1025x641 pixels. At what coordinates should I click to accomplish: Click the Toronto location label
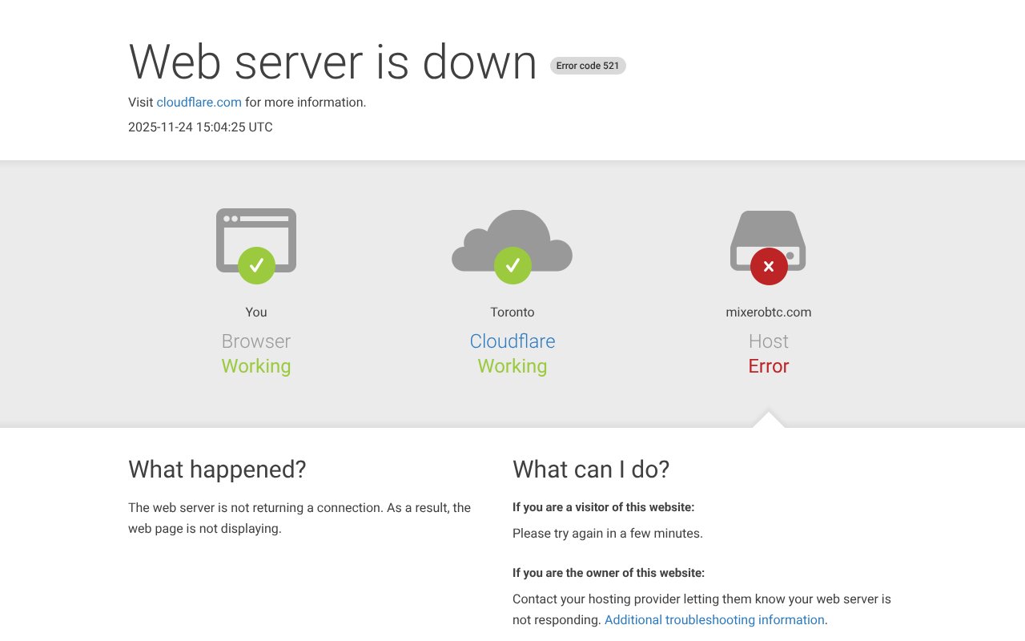click(x=512, y=312)
